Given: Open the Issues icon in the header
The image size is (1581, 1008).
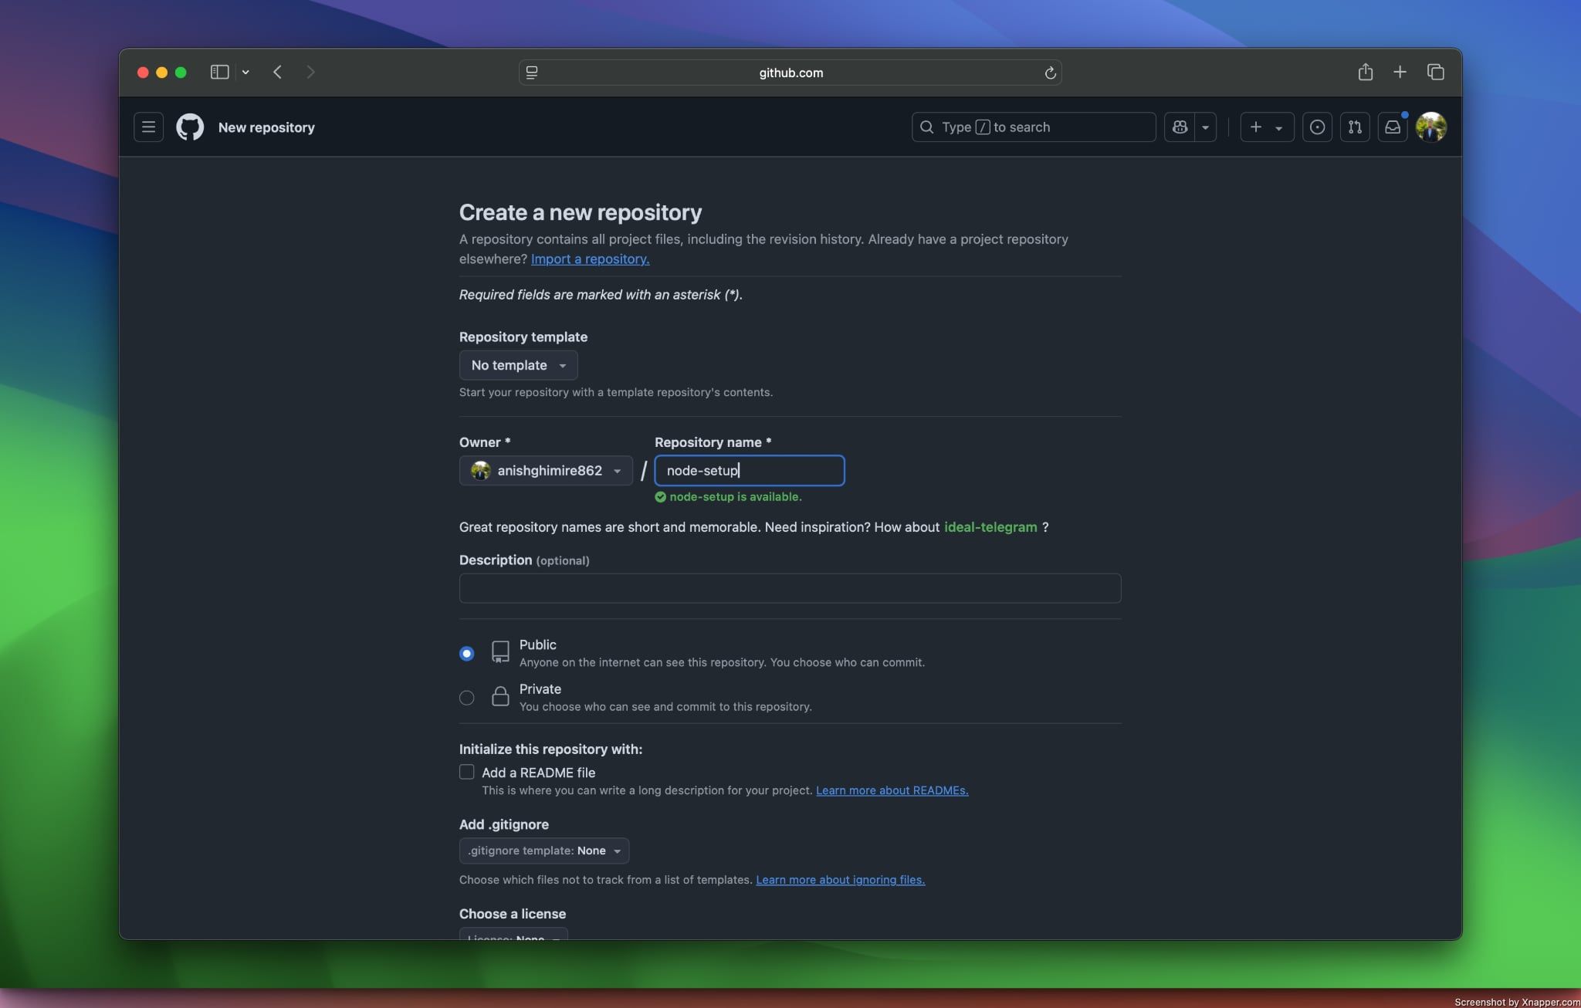Looking at the screenshot, I should [x=1317, y=127].
